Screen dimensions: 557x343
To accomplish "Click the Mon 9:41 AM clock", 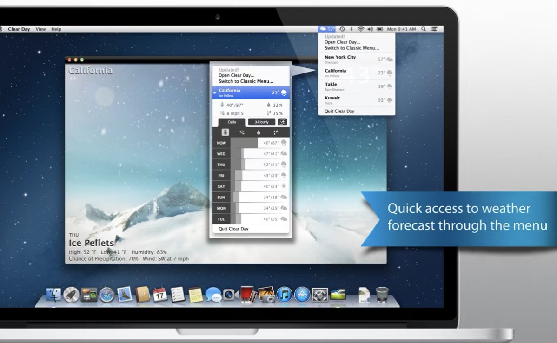I will click(401, 29).
